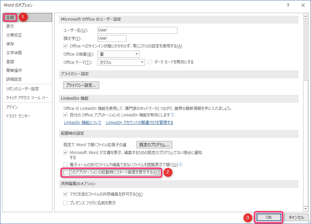This screenshot has height=224, width=311.
Task: Open アドイン category
Action: point(27,107)
